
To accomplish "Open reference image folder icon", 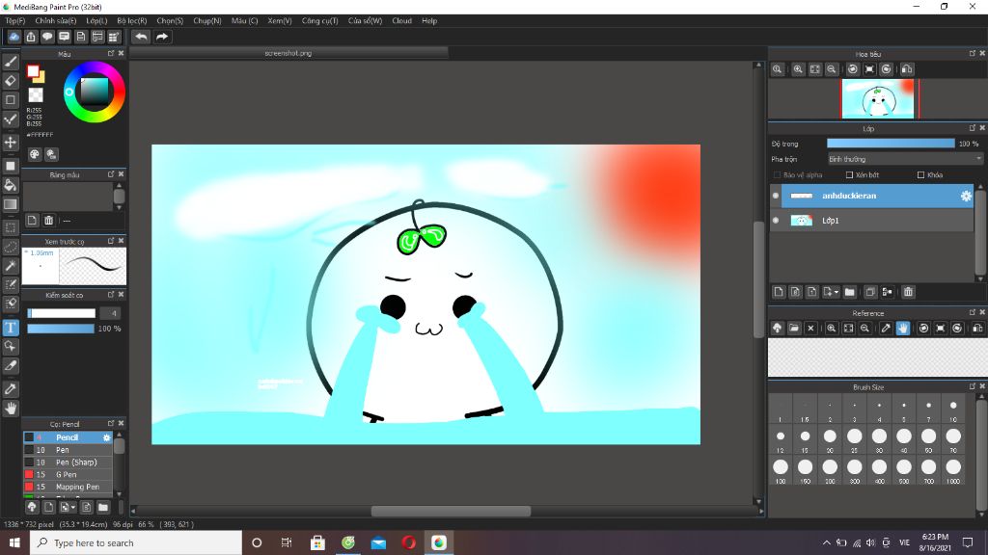I will click(x=794, y=328).
